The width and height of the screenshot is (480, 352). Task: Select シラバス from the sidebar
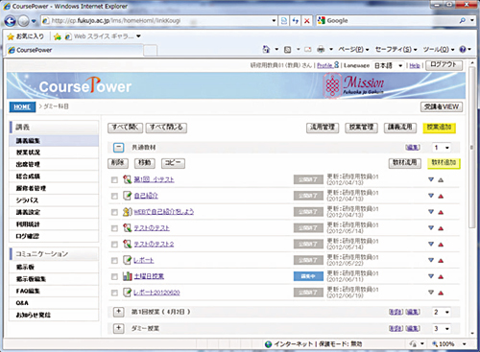pos(54,200)
